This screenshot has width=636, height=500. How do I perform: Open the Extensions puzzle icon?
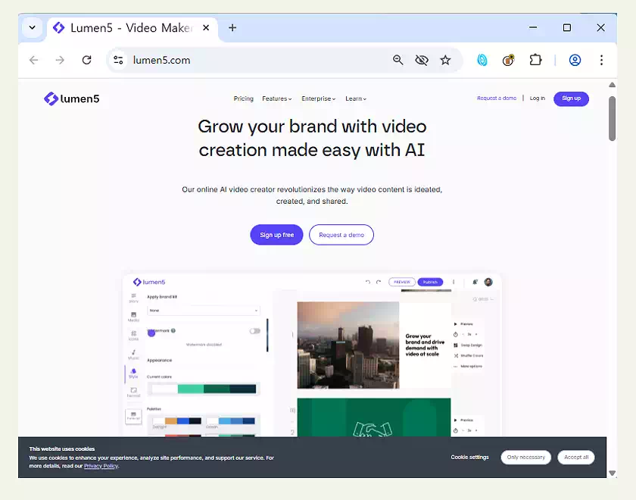tap(535, 60)
